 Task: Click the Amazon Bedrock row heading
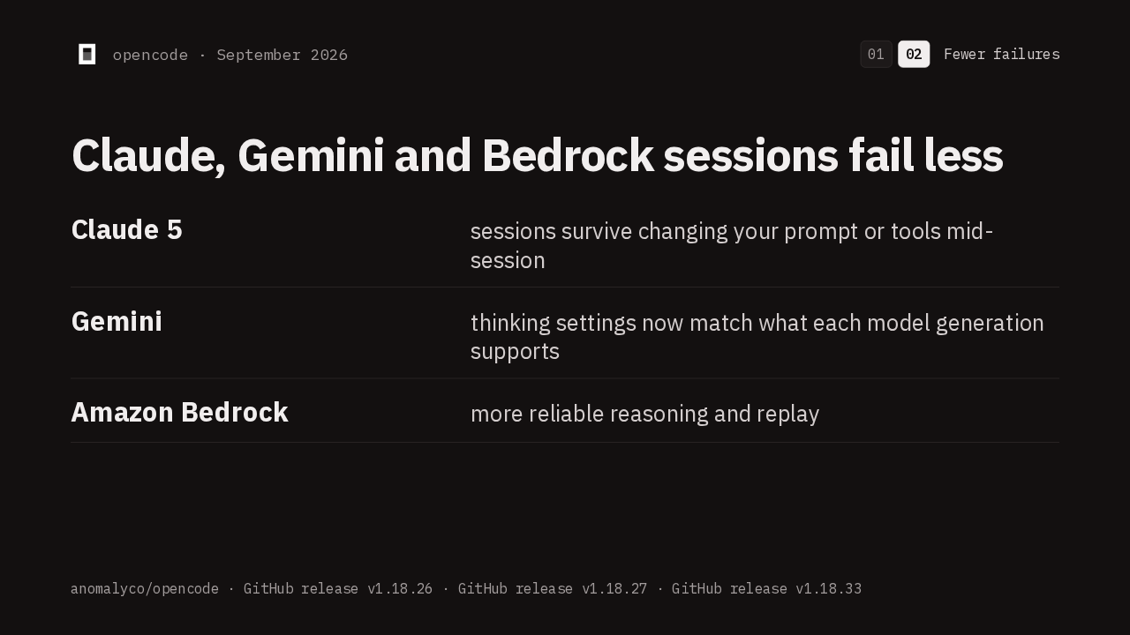click(179, 412)
